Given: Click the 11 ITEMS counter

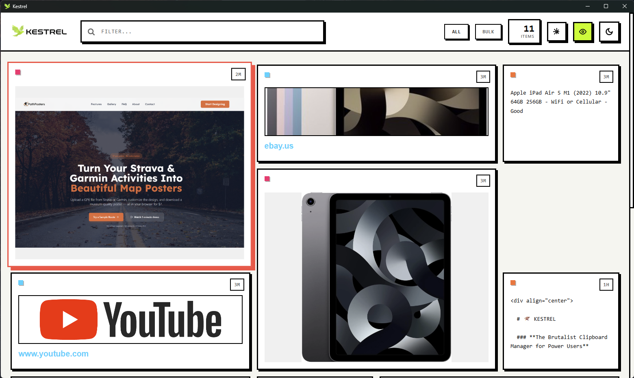Looking at the screenshot, I should (x=525, y=31).
